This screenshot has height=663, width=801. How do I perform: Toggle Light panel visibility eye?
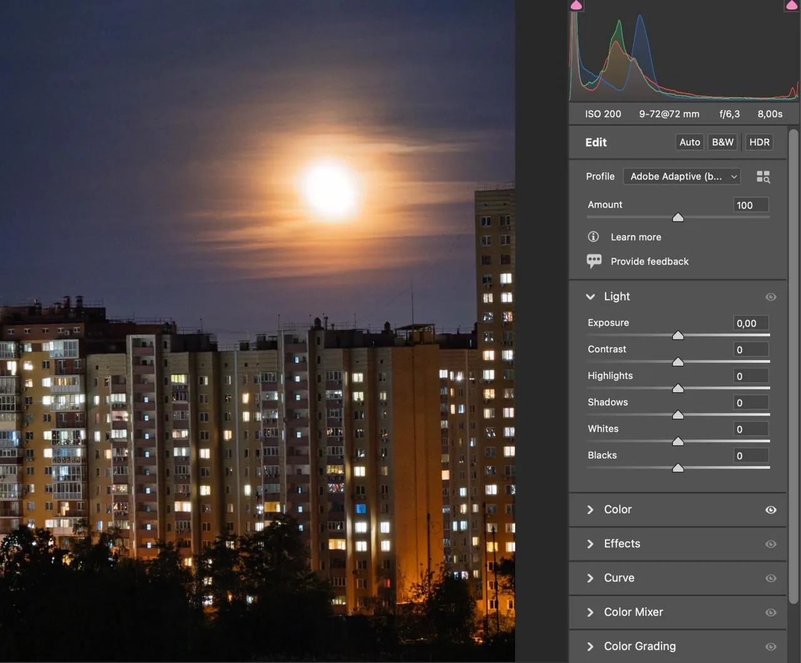click(771, 297)
